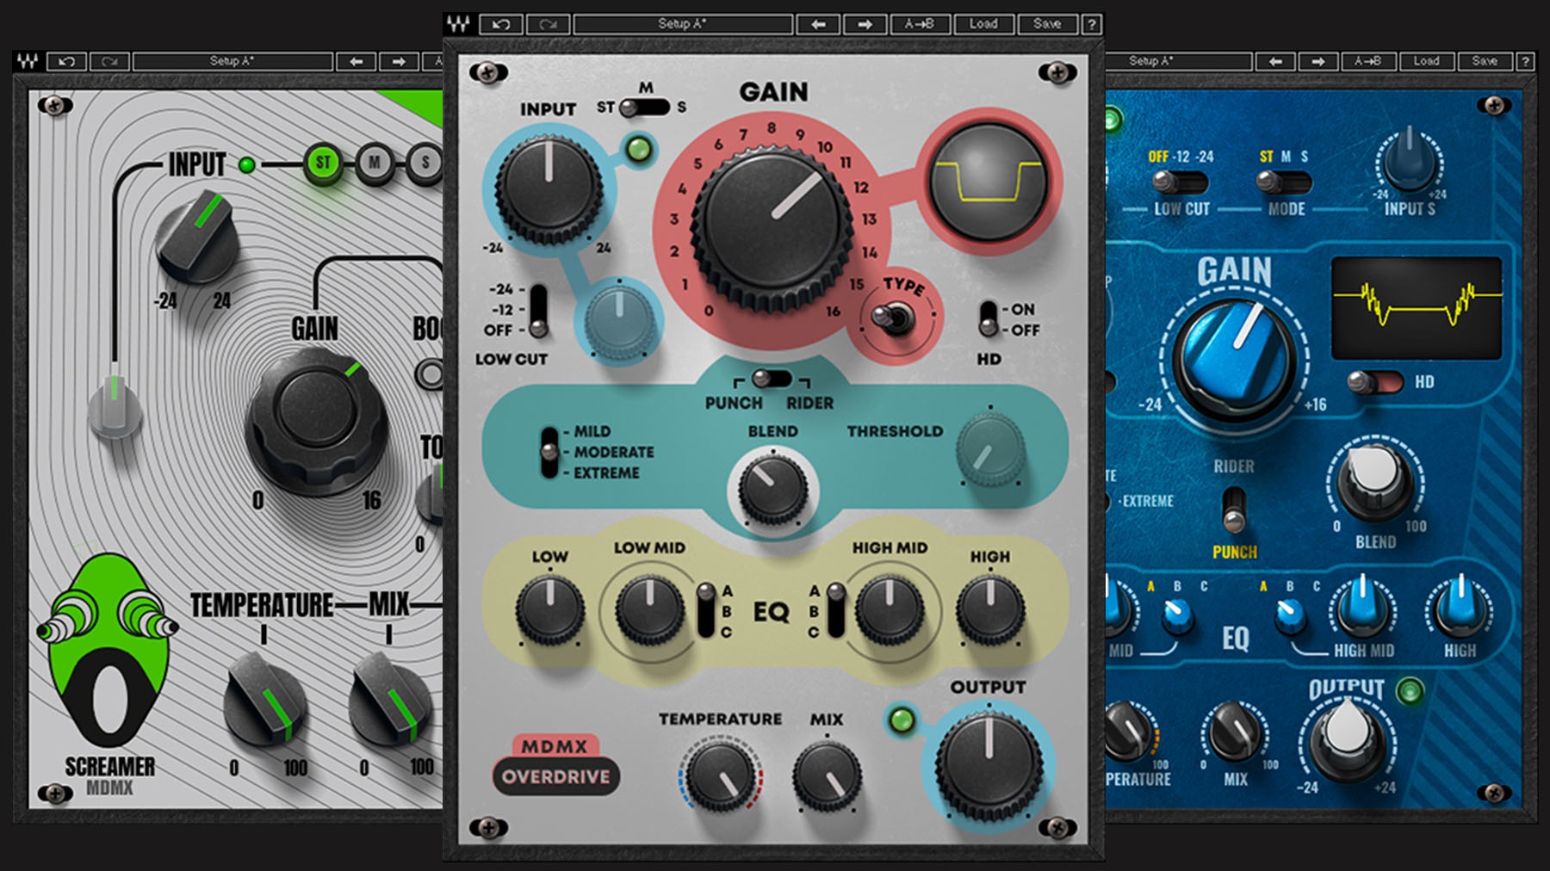Click the MDMX OVERDRIVE logo badge
Screen dimensions: 1550x871
tap(556, 763)
